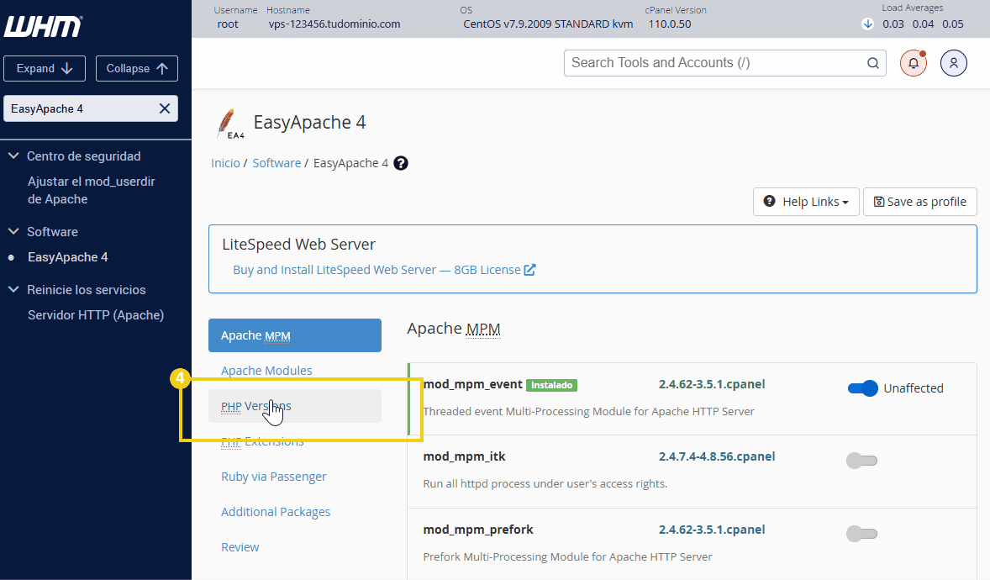Toggle the mod_mpm_event switch

click(x=862, y=388)
